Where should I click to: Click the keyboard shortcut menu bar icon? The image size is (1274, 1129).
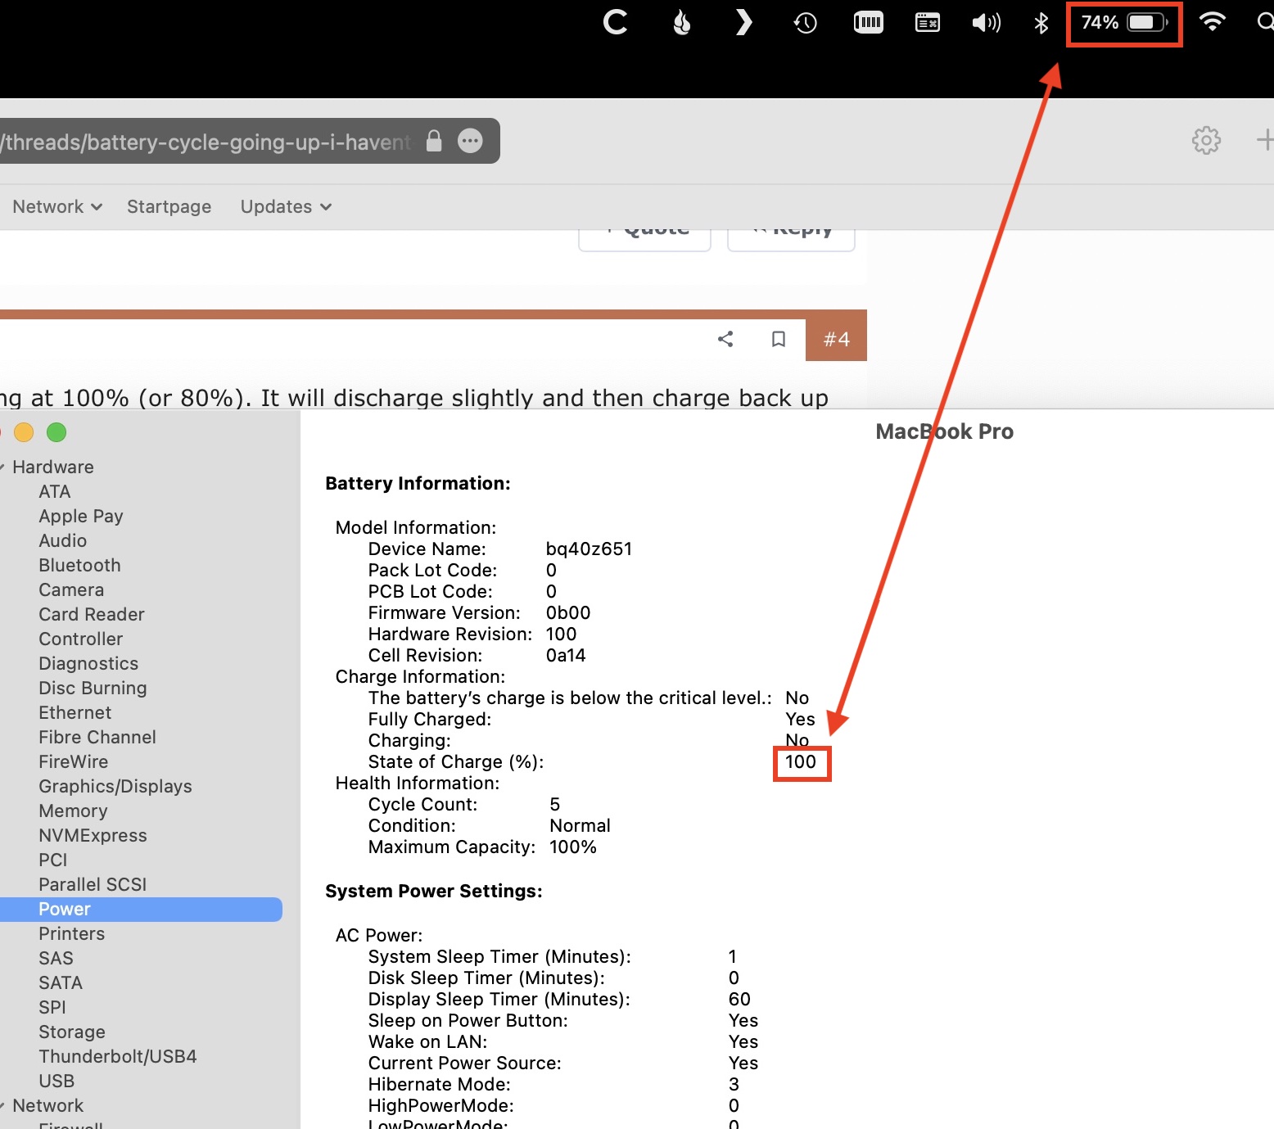click(927, 22)
